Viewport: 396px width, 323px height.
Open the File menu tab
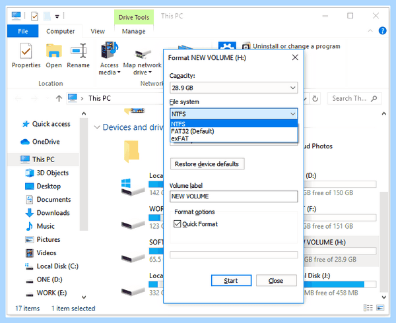22,31
